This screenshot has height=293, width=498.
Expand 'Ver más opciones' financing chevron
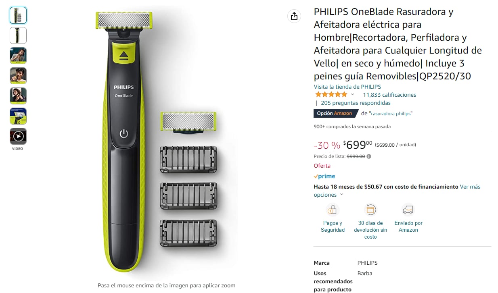coord(341,195)
